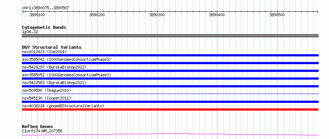The image size is (329, 139).
Task: Open variant label nsv509590 (Teague2010)
Action: coord(47,90)
